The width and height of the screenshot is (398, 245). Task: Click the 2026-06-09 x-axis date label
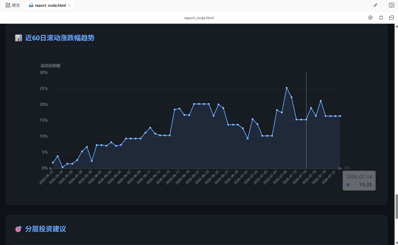click(x=134, y=178)
